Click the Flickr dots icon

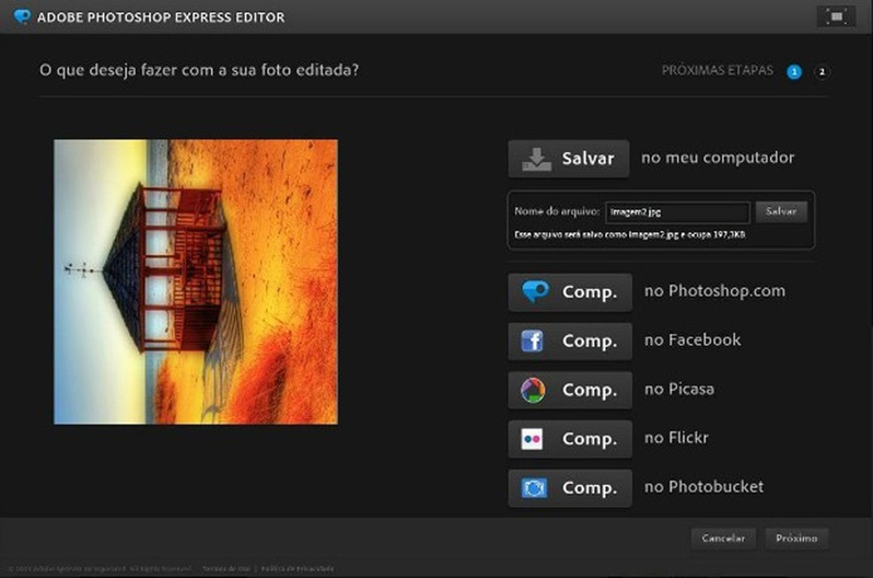tap(531, 439)
